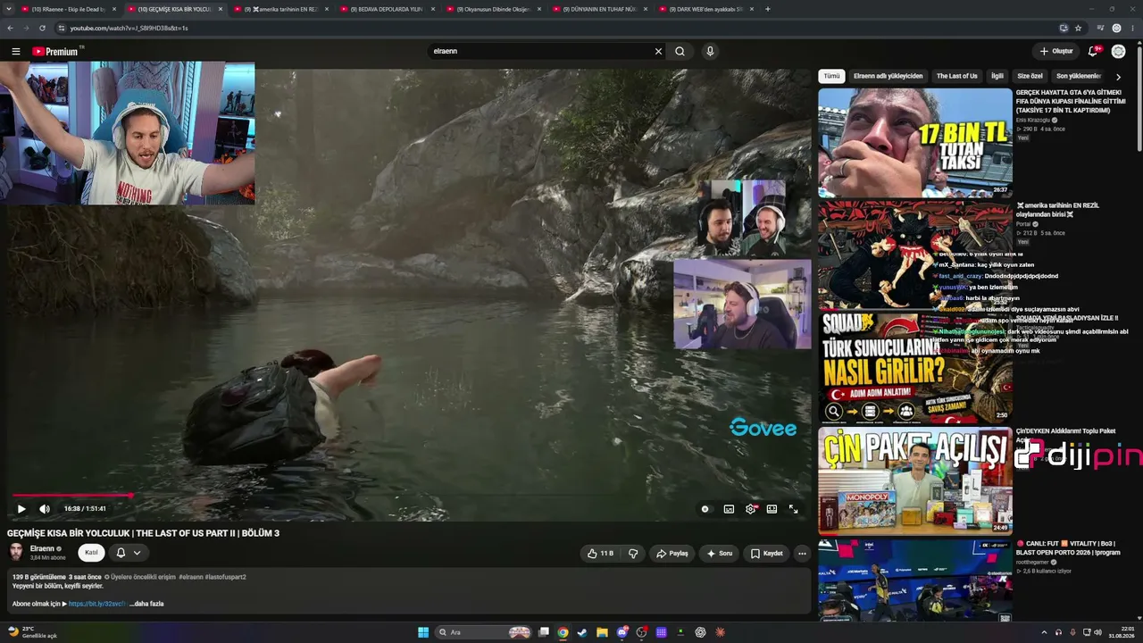The width and height of the screenshot is (1143, 643).
Task: Open the Elraenn channel name link
Action: click(42, 548)
